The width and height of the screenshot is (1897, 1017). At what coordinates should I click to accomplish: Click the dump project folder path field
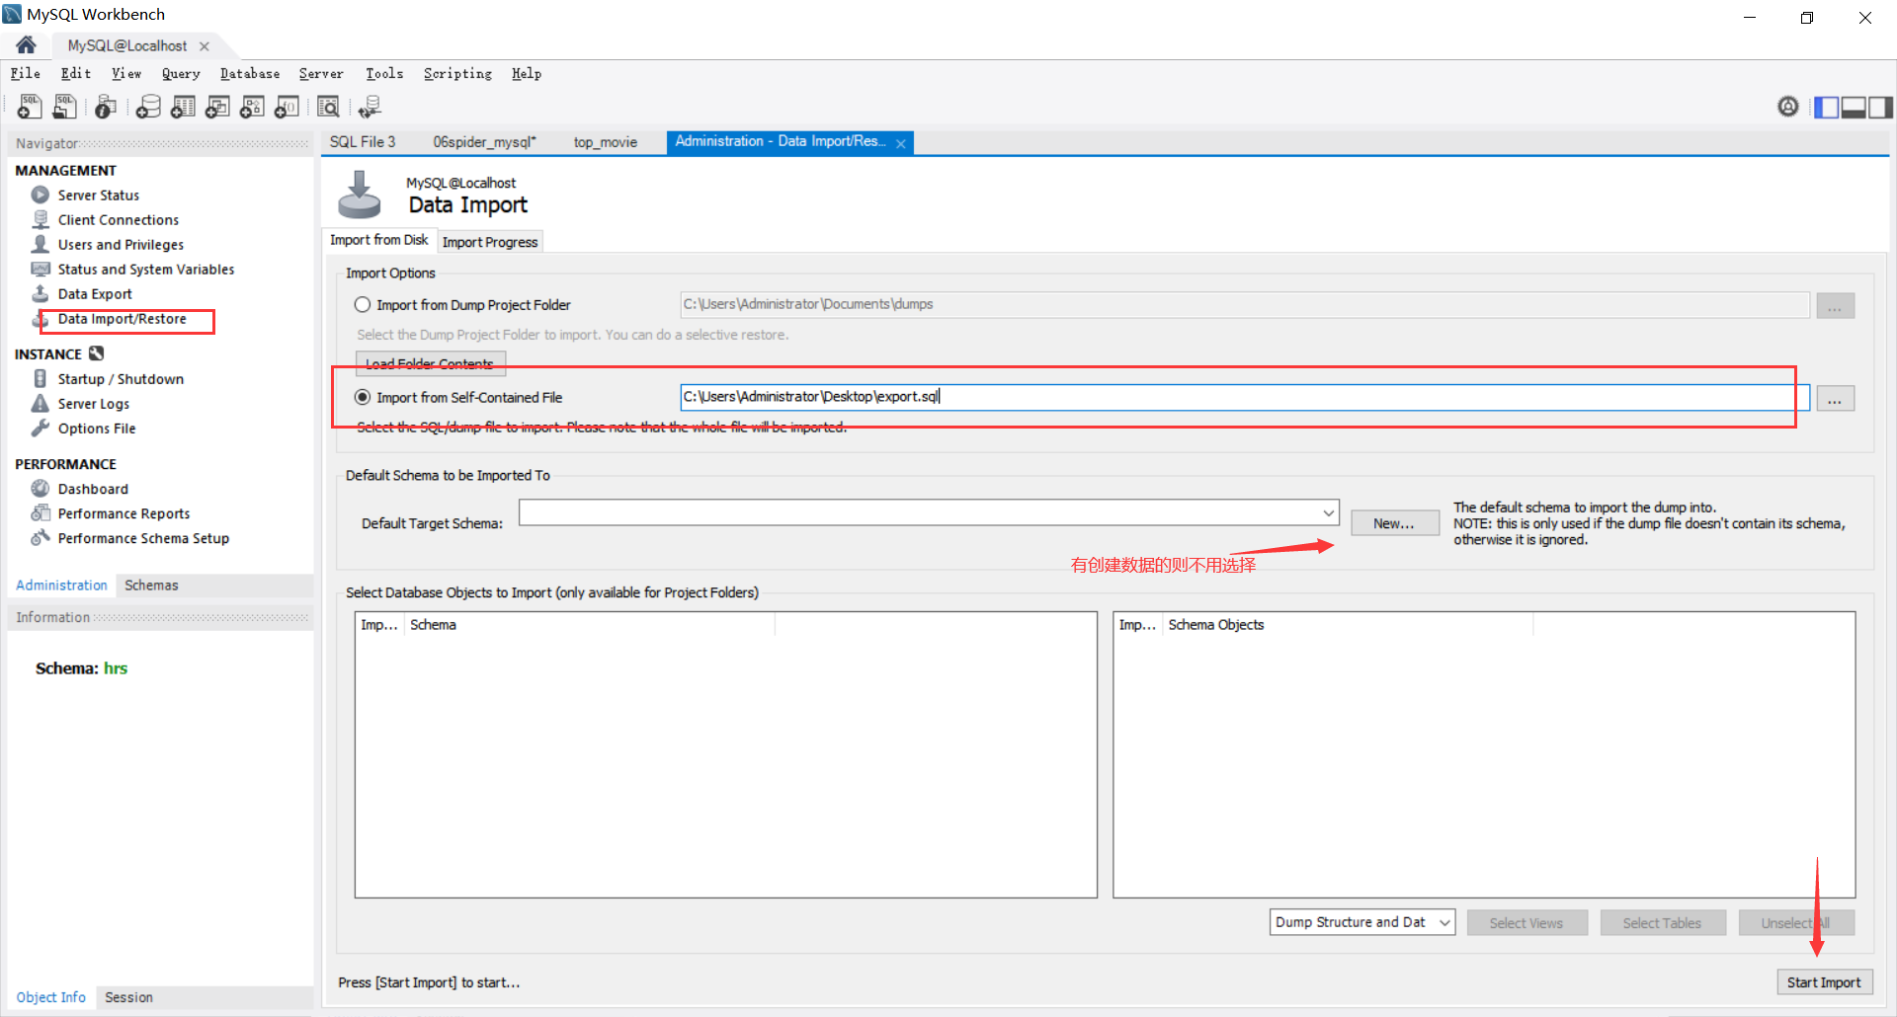pyautogui.click(x=1245, y=304)
